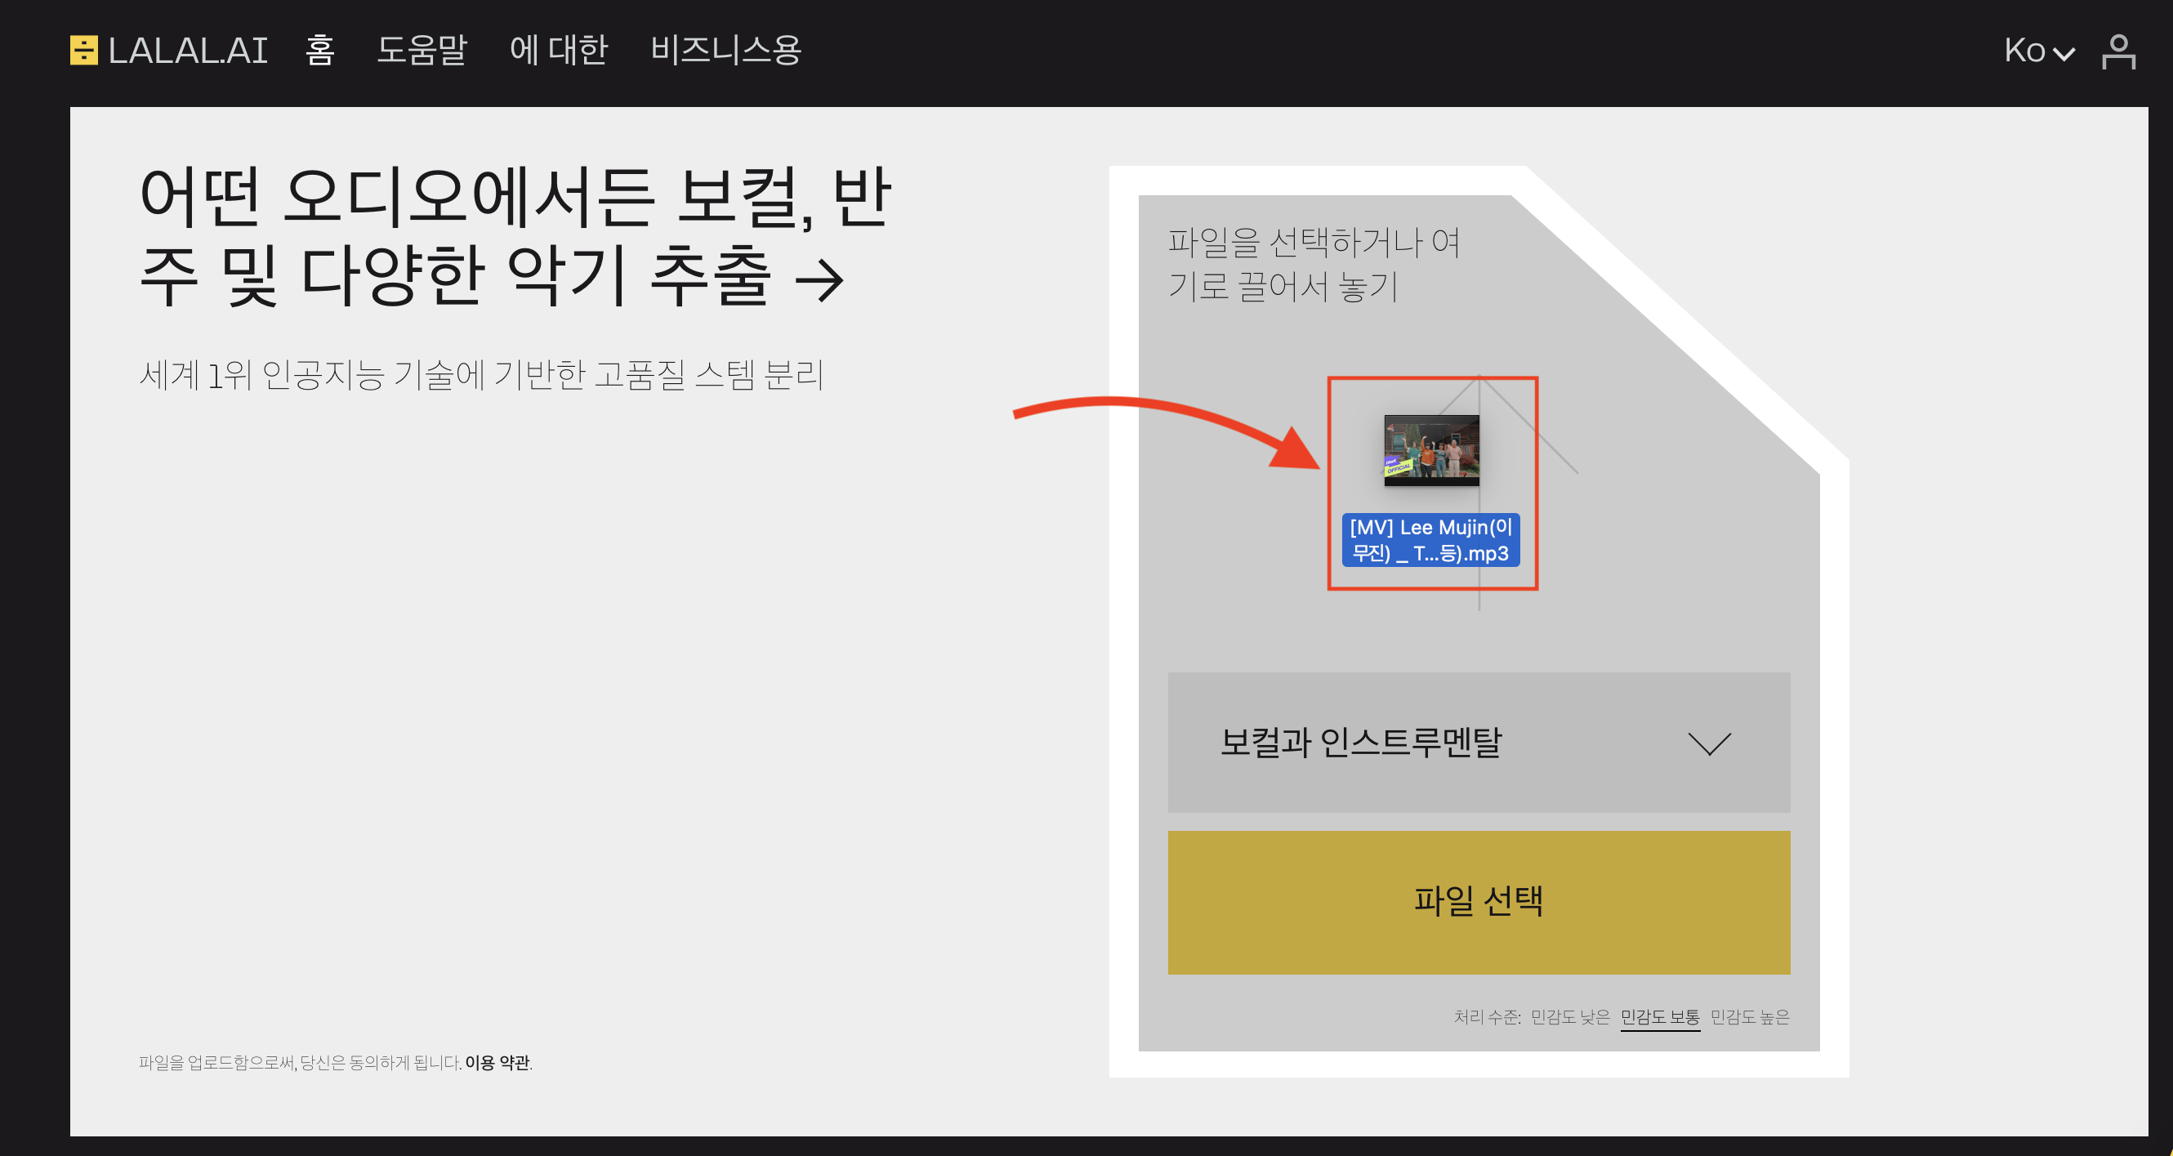Viewport: 2173px width, 1156px height.
Task: Click the Lee Mujin mp3 filename label
Action: coord(1430,540)
